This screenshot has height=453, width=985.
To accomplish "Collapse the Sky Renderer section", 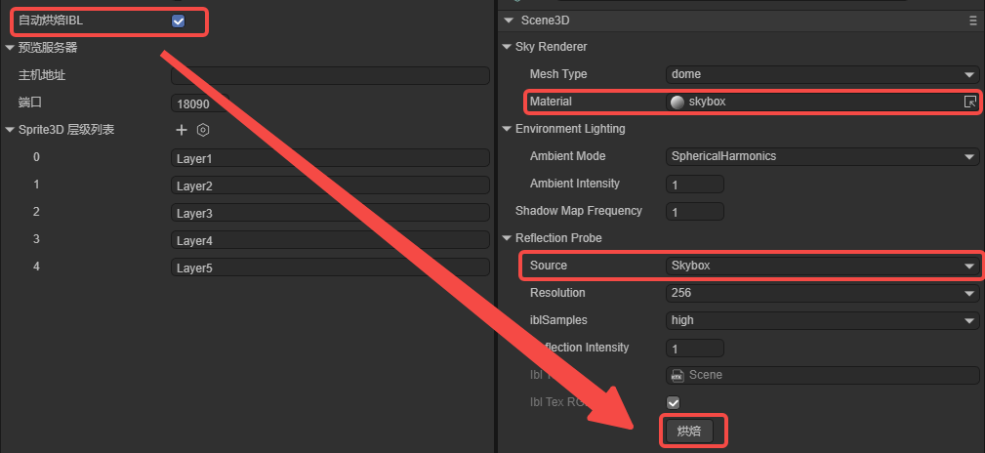I will coord(506,47).
